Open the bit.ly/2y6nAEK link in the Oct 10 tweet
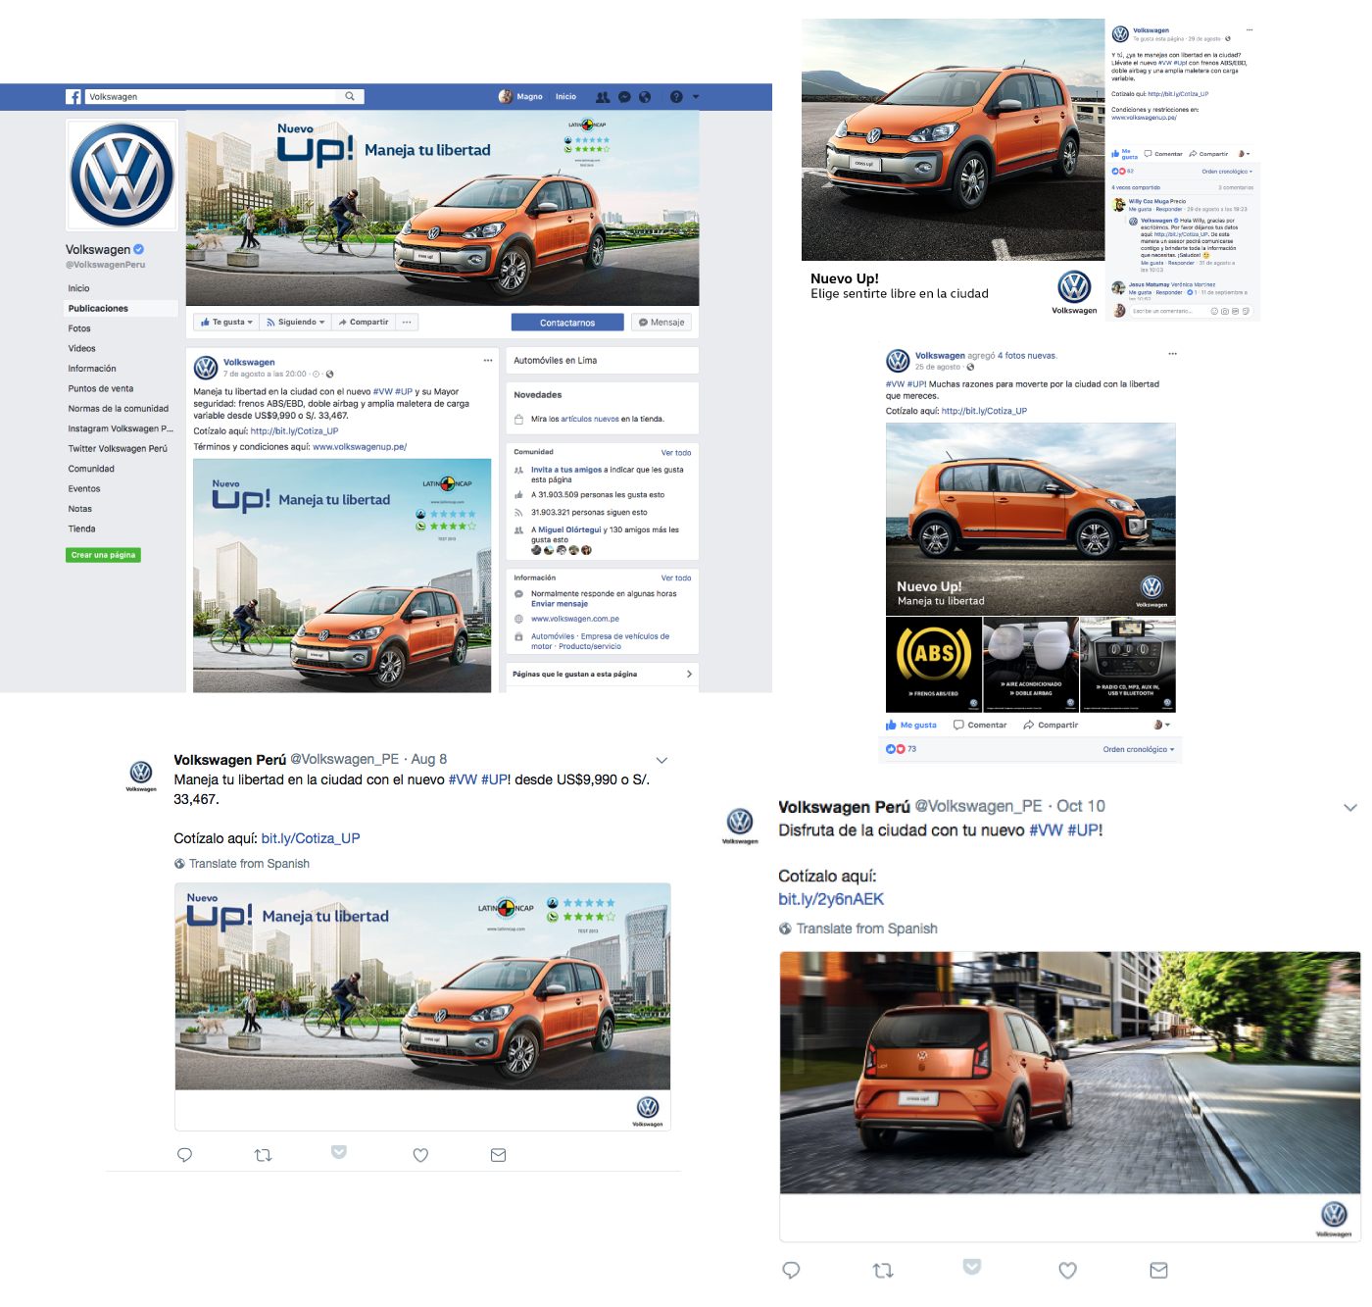Image resolution: width=1372 pixels, height=1307 pixels. [x=831, y=899]
